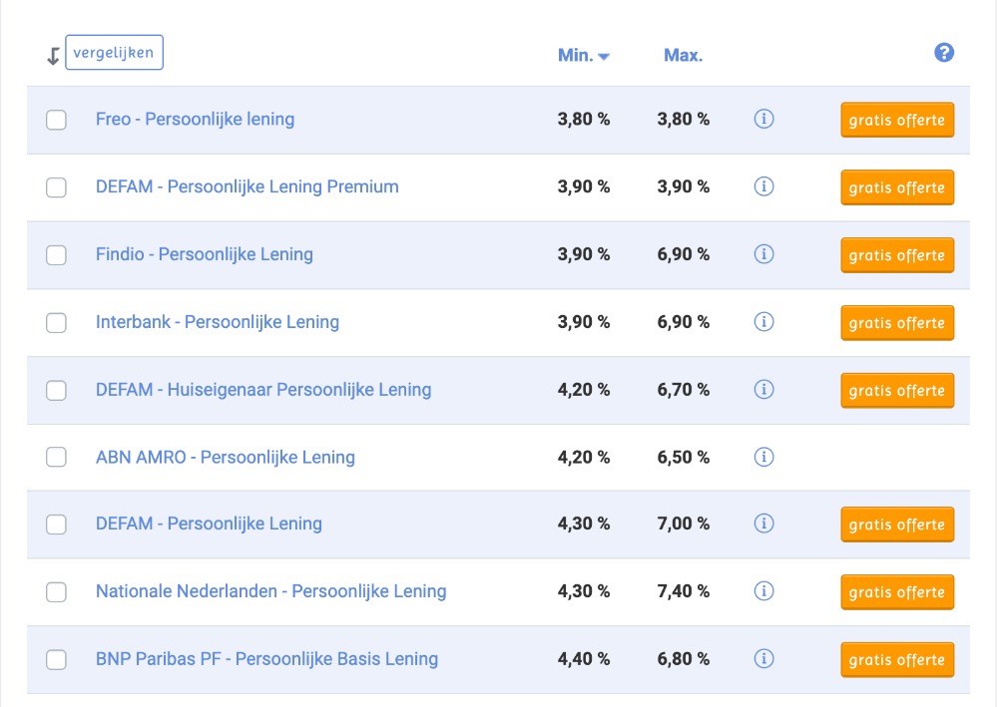The image size is (998, 707).
Task: Check the Nationale Nederlanden checkbox
Action: click(x=57, y=591)
